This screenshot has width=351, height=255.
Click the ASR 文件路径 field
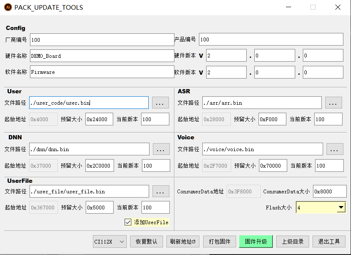[x=262, y=103]
